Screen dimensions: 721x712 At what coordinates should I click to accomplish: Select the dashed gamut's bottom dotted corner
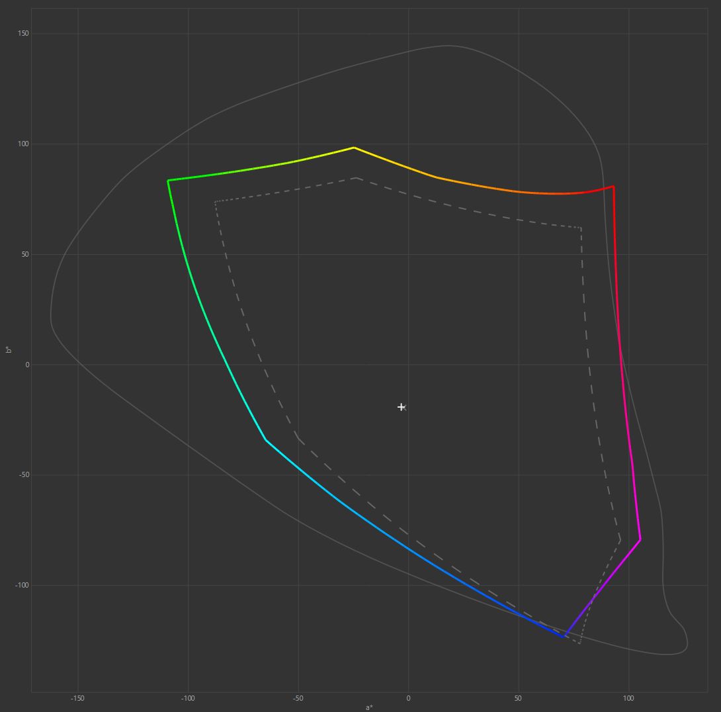[x=579, y=643]
